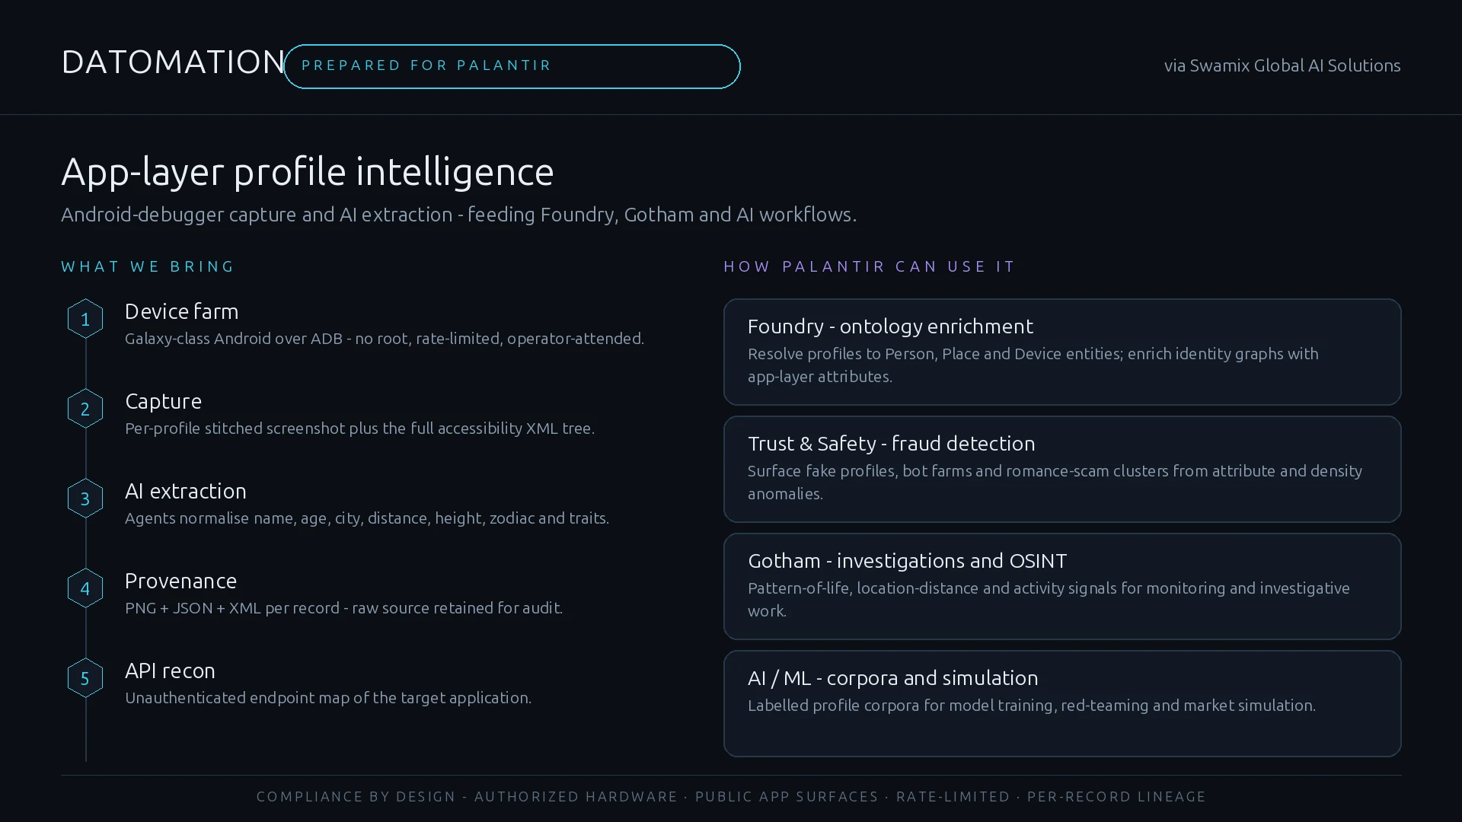Click the 'HOW PALANTIR CAN USE IT' label
1462x822 pixels.
click(x=870, y=266)
